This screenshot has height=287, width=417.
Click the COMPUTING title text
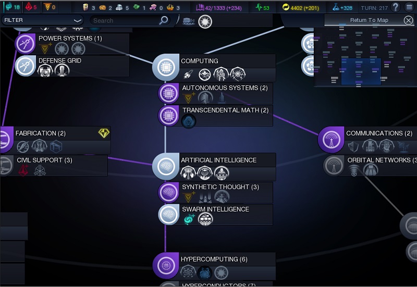click(200, 61)
